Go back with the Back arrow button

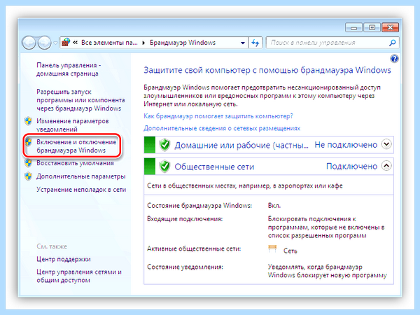point(29,43)
